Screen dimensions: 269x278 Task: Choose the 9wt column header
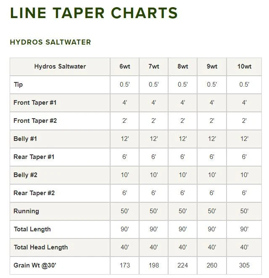point(212,66)
